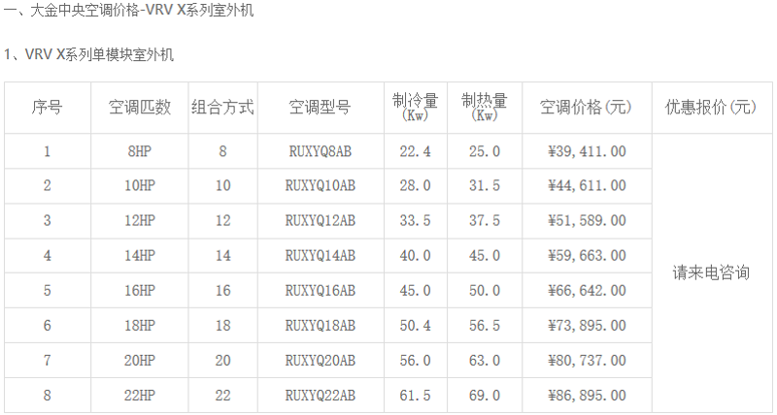The width and height of the screenshot is (777, 415).
Task: Select model RUXYQ12AB
Action: point(321,220)
